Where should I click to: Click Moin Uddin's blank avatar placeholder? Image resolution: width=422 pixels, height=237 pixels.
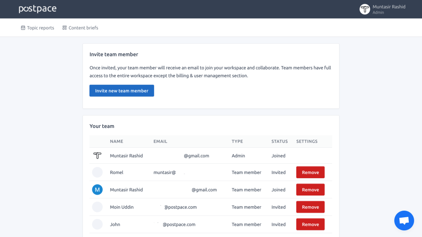(x=97, y=207)
